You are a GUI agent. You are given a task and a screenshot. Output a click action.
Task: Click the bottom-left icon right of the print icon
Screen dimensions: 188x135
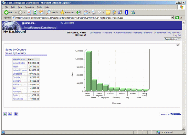[16, 114]
